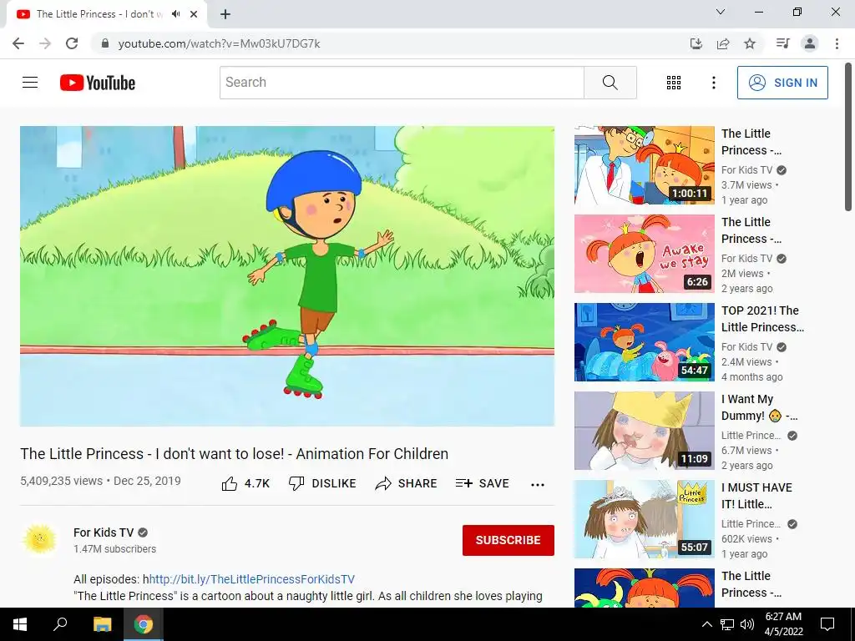Image resolution: width=855 pixels, height=641 pixels.
Task: Open the YouTube apps grid
Action: click(674, 83)
